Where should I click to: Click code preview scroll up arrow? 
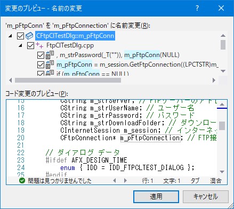pyautogui.click(x=222, y=104)
